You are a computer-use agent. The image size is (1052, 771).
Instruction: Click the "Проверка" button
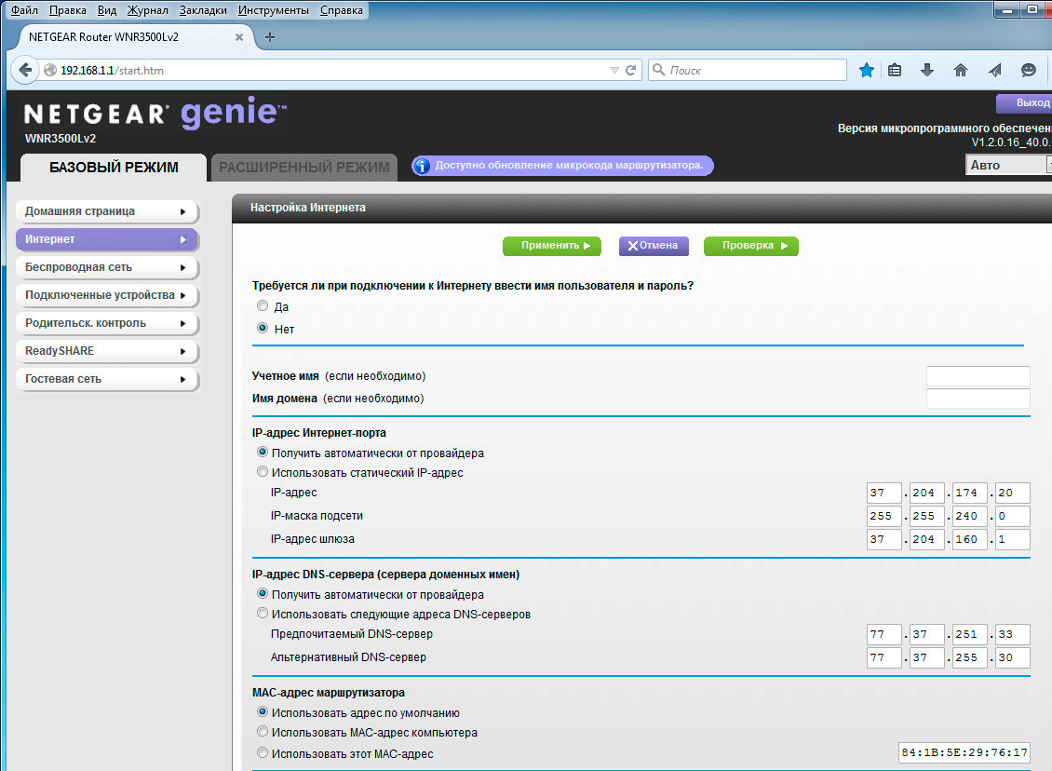pos(750,246)
